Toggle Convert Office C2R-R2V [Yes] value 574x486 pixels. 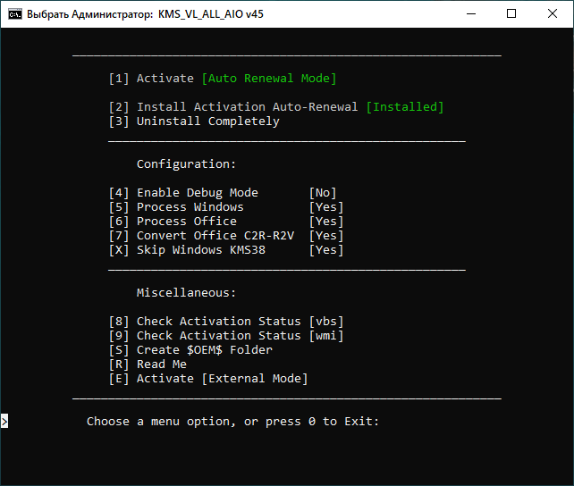click(x=325, y=236)
